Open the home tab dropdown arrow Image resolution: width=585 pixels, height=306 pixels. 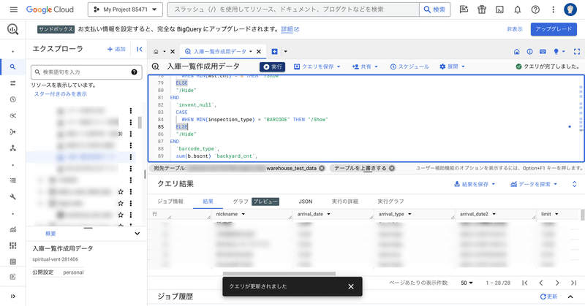click(x=164, y=51)
